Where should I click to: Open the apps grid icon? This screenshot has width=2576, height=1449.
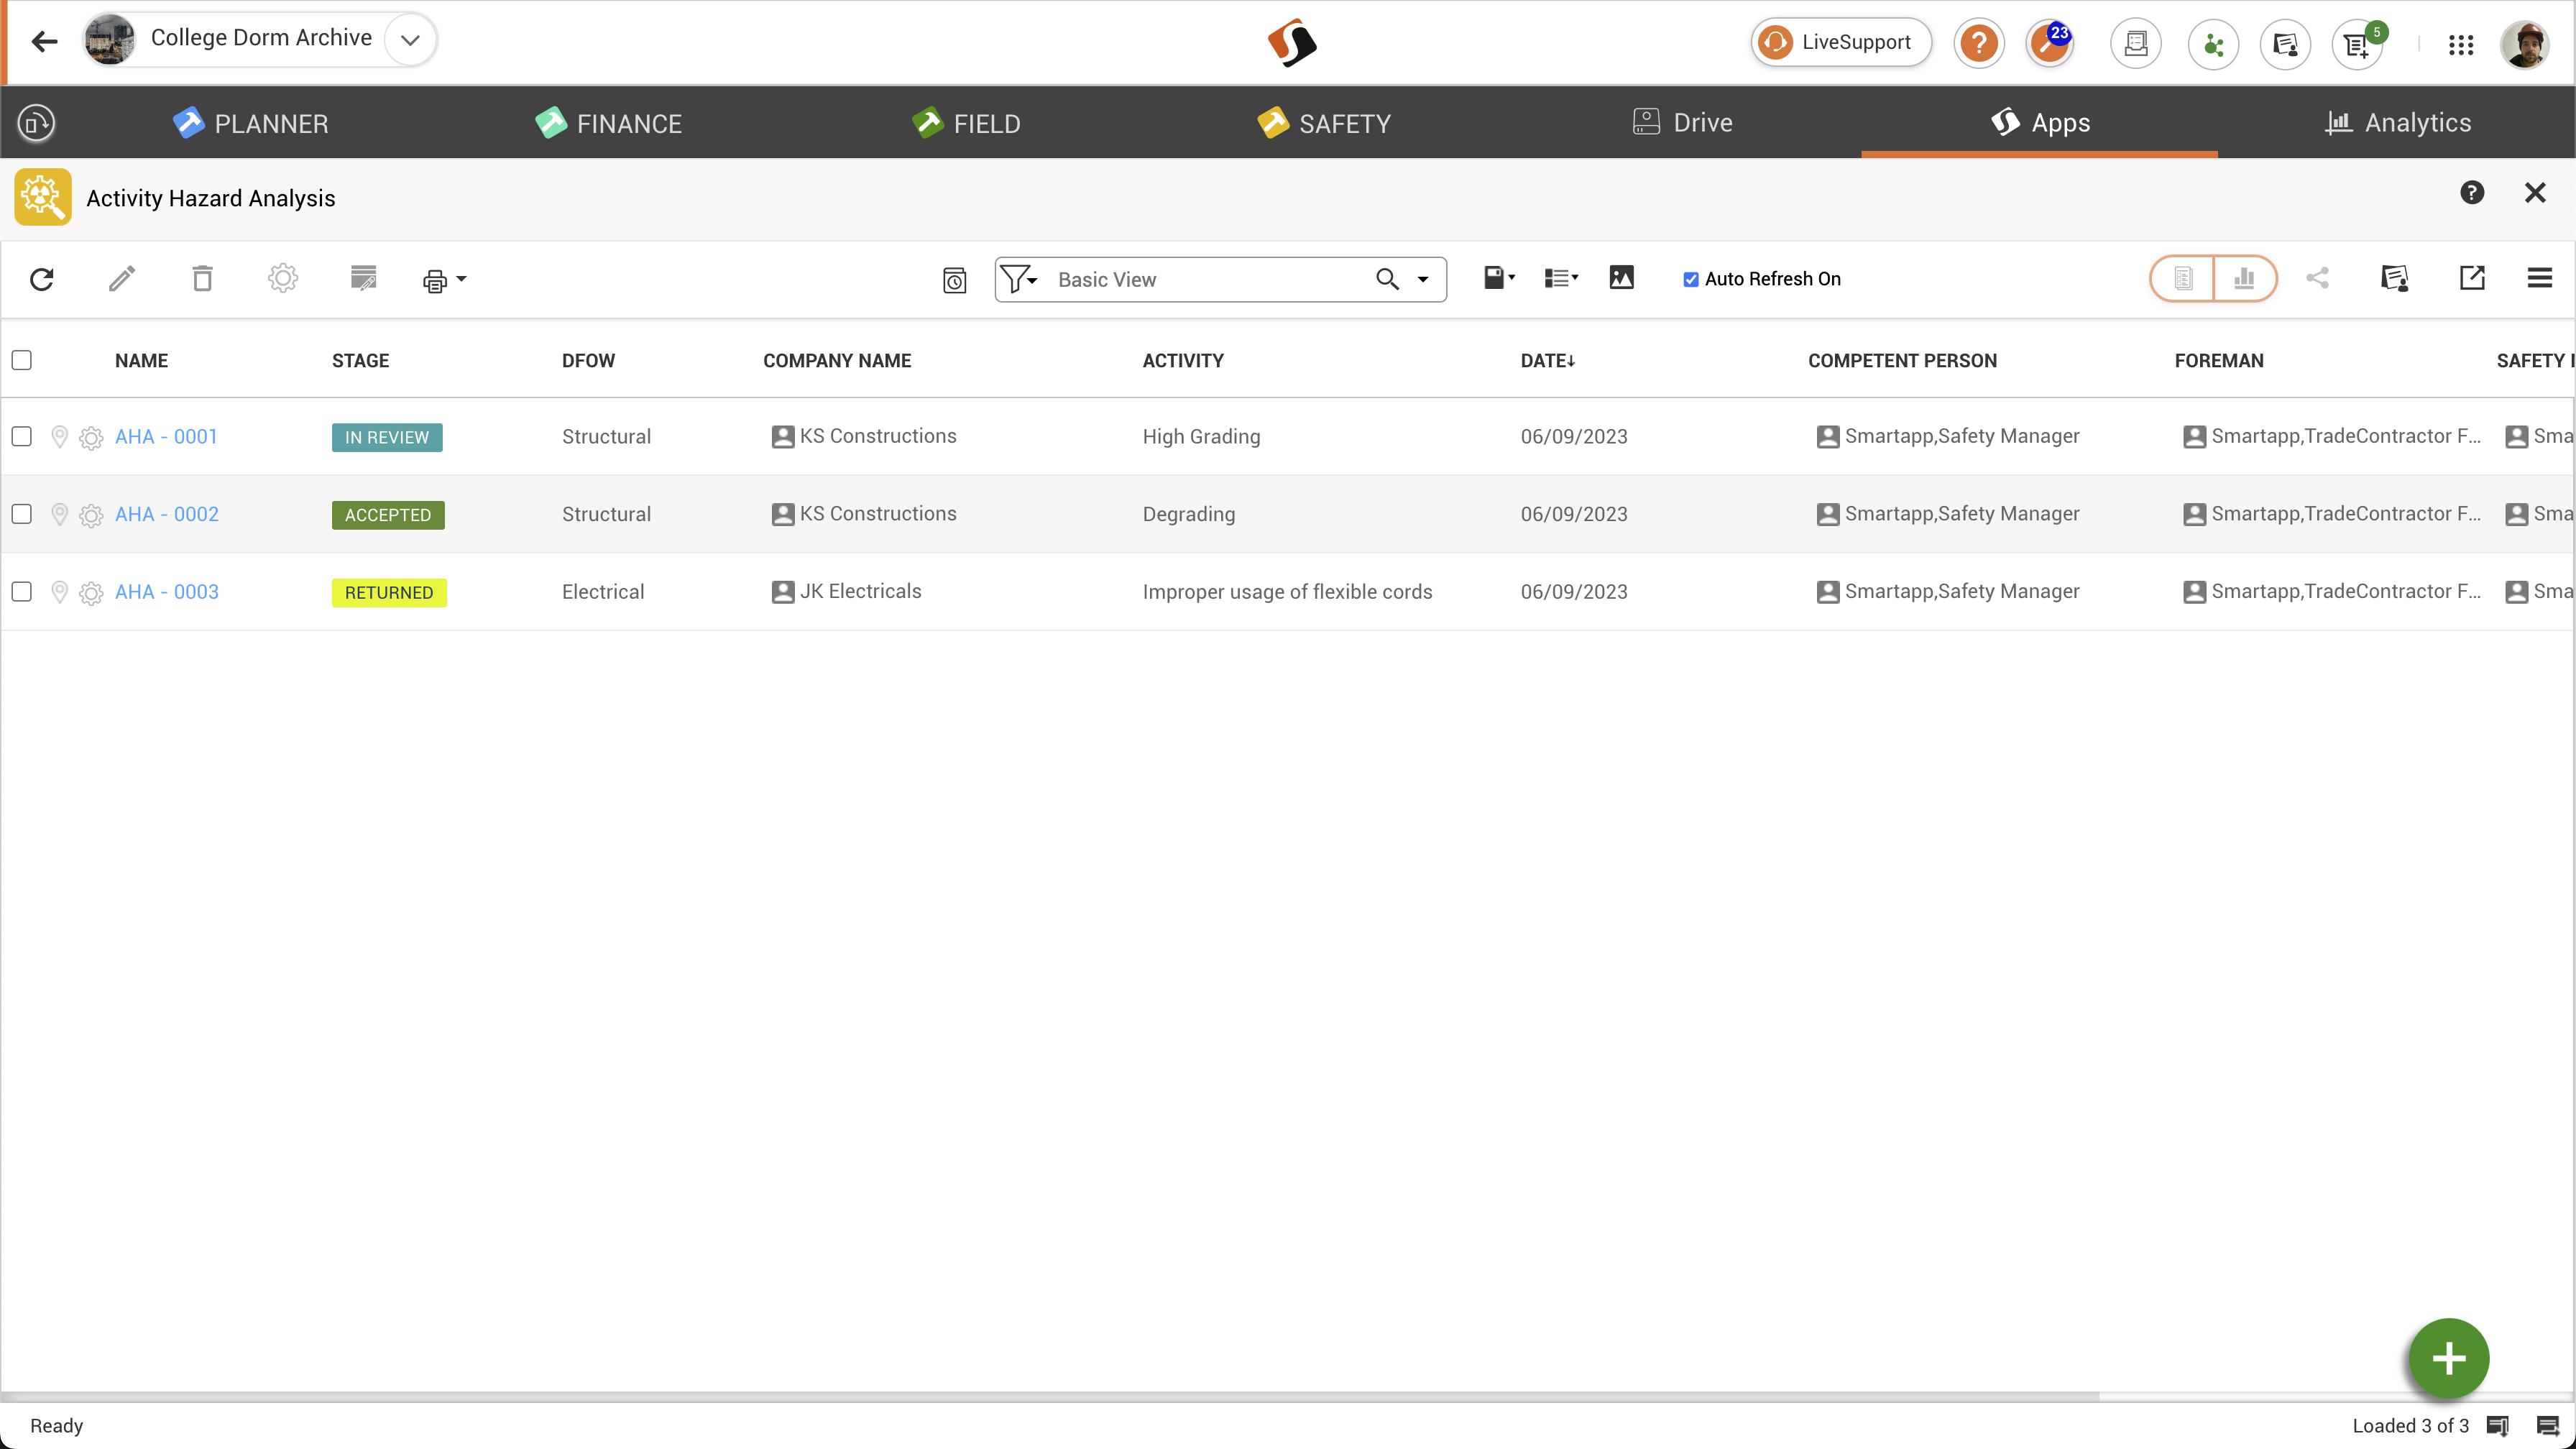[2461, 44]
